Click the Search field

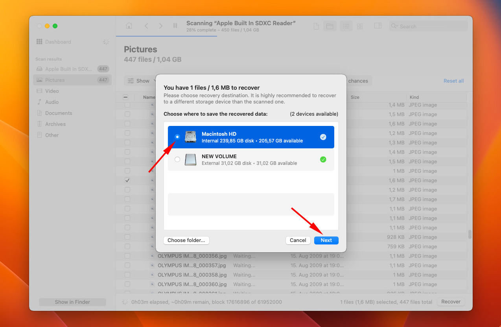(431, 26)
